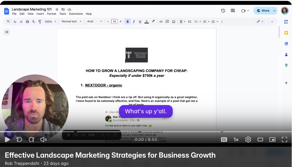Open the Tools menu

63,14
